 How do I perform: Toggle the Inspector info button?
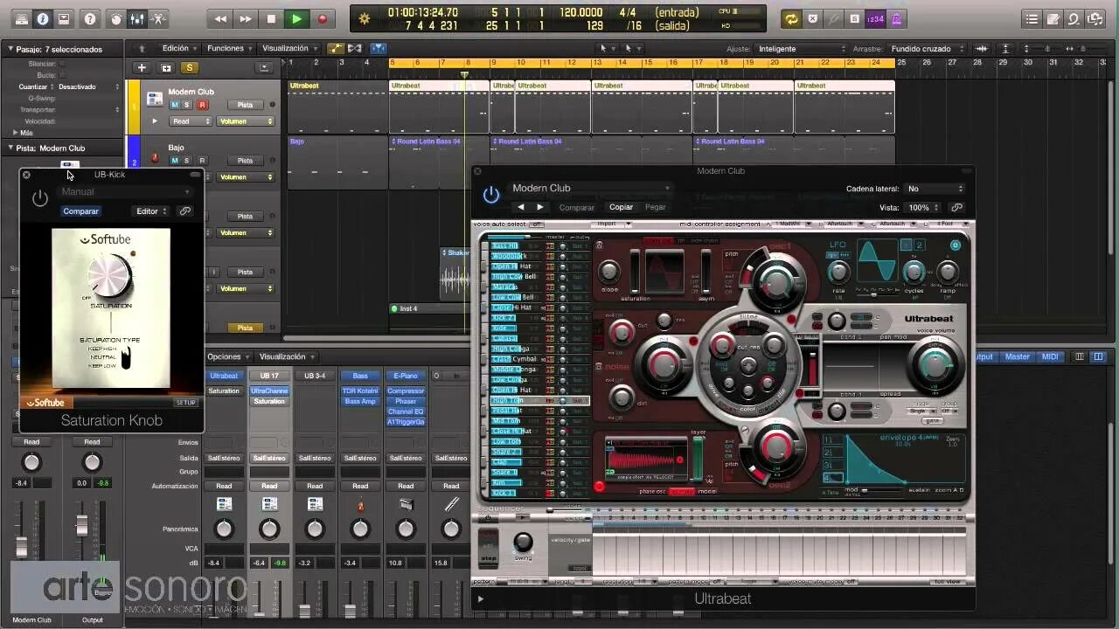coord(42,18)
